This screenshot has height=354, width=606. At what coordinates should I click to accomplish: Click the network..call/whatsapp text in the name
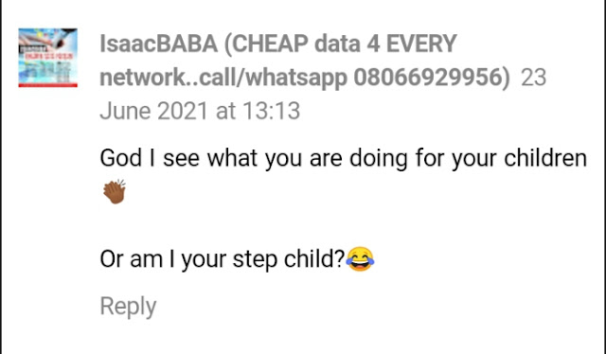point(223,78)
